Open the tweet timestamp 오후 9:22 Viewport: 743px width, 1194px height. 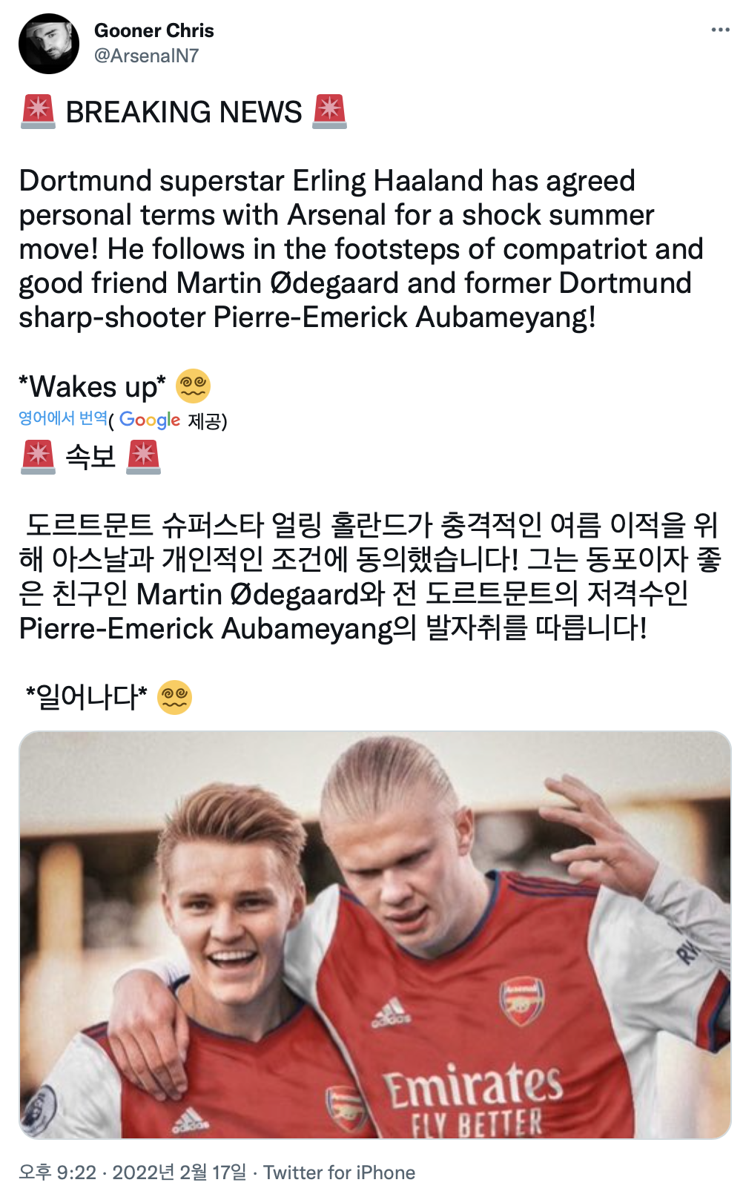coord(57,1172)
